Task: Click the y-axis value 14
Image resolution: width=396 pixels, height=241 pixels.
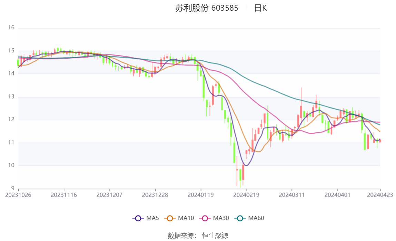Action: pos(11,73)
